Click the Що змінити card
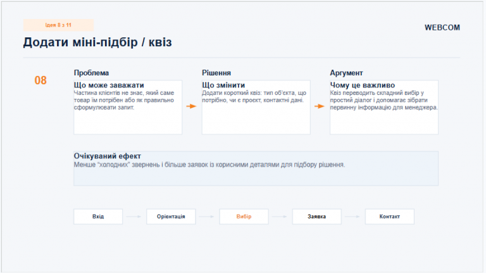The width and height of the screenshot is (486, 273). click(256, 107)
